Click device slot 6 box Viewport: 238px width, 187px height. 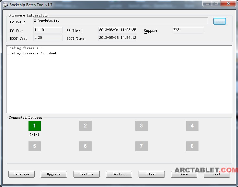pos(85,146)
